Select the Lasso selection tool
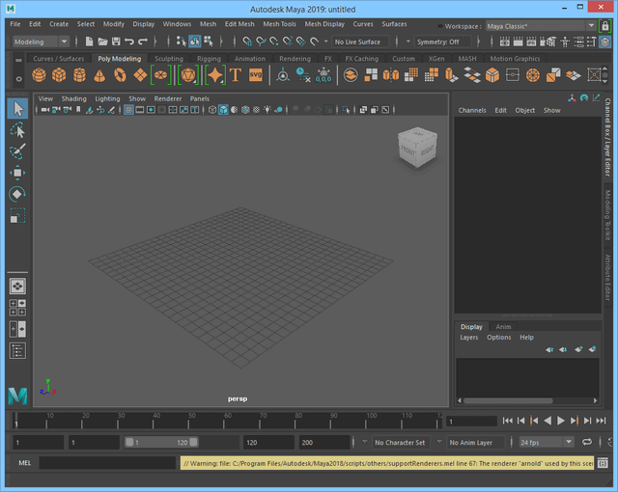This screenshot has width=618, height=492. tap(17, 129)
